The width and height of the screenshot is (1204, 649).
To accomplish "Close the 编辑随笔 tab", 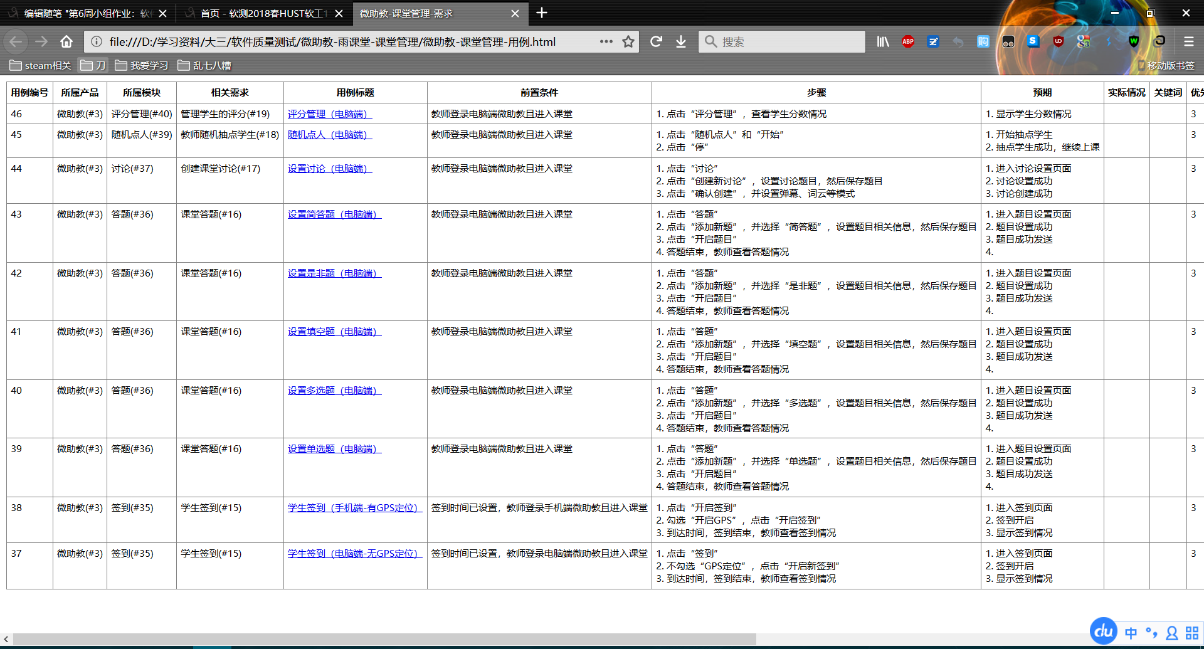I will [x=163, y=13].
